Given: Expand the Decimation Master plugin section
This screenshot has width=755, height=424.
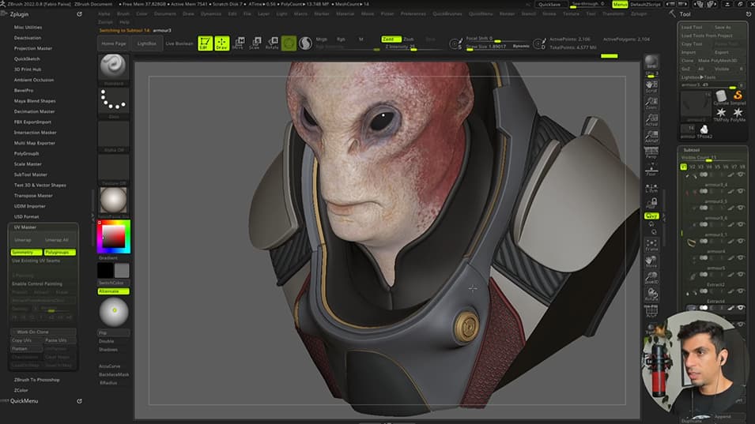Looking at the screenshot, I should [x=34, y=111].
